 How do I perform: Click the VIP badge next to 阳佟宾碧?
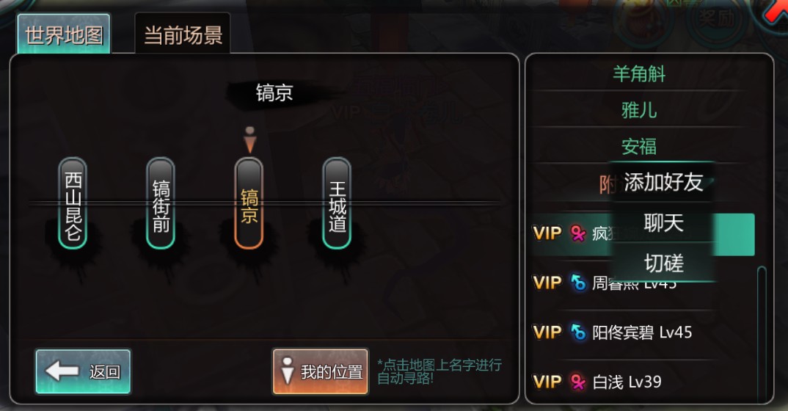coord(547,332)
